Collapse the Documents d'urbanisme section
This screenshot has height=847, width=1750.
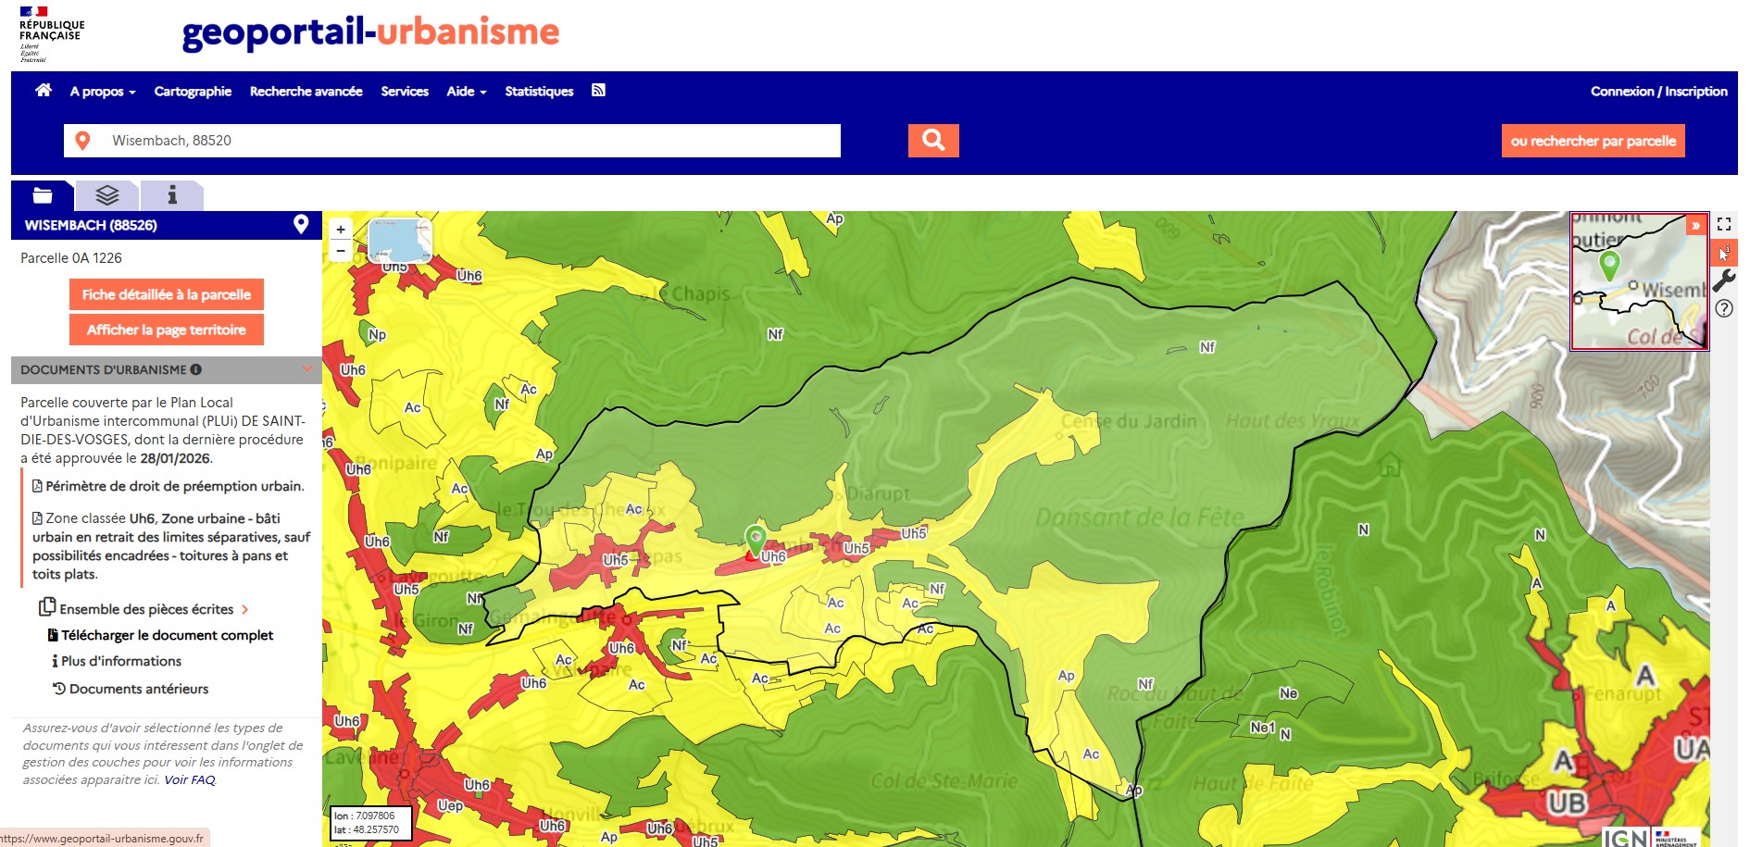(307, 369)
